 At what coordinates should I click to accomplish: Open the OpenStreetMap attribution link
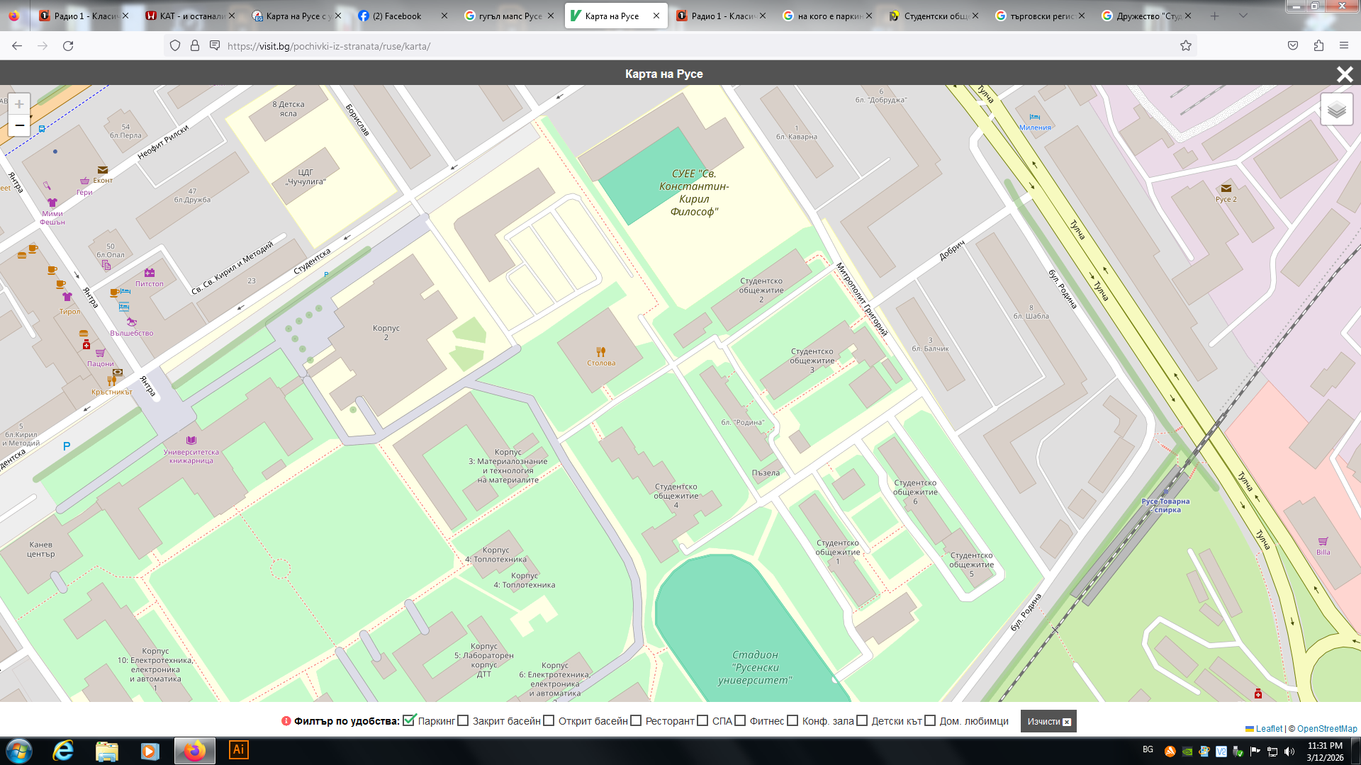(1326, 728)
